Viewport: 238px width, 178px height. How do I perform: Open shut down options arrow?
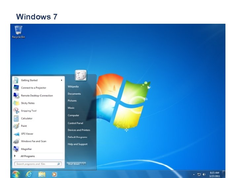(x=84, y=164)
